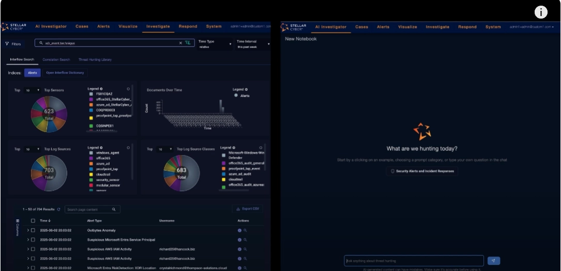561x271 pixels.
Task: Open info icon for Microsoft Entra RiskDetection row
Action: (x=239, y=268)
